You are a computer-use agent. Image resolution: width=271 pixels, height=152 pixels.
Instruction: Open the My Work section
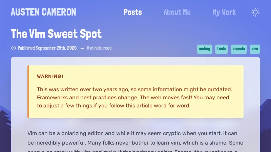pyautogui.click(x=224, y=12)
